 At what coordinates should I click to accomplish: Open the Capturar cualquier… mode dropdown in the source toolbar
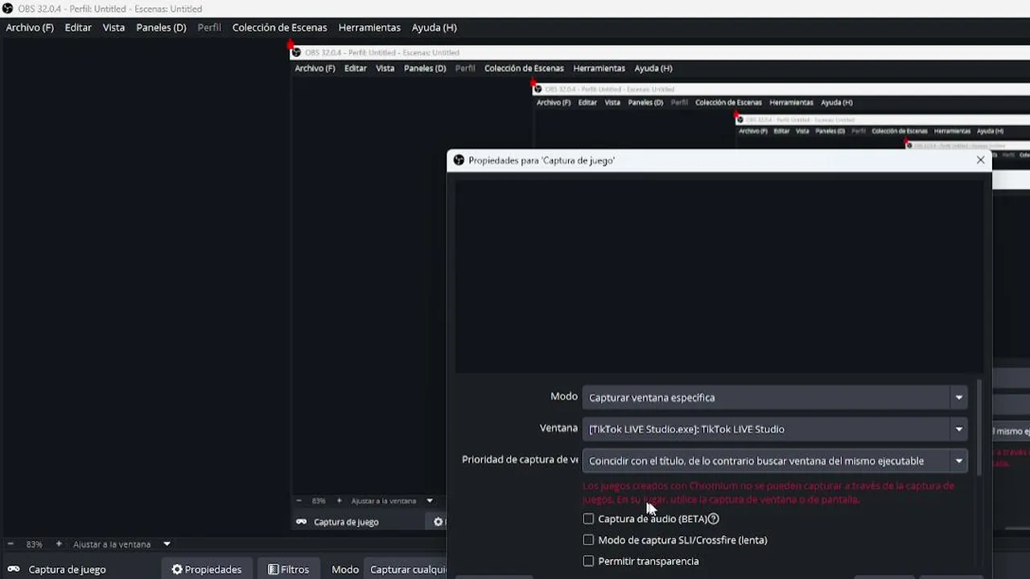click(x=406, y=569)
